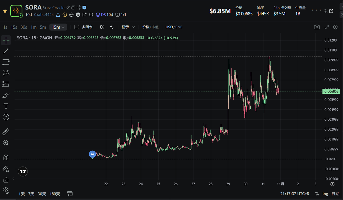Screen dimensions: 343x200
Task: Share the SORA token page
Action: [79, 8]
